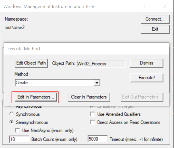The width and height of the screenshot is (174, 148).
Task: Click the Connect... button
Action: click(x=155, y=19)
